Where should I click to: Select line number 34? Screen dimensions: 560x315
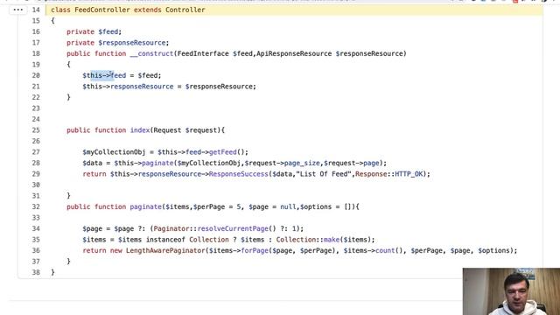36,228
